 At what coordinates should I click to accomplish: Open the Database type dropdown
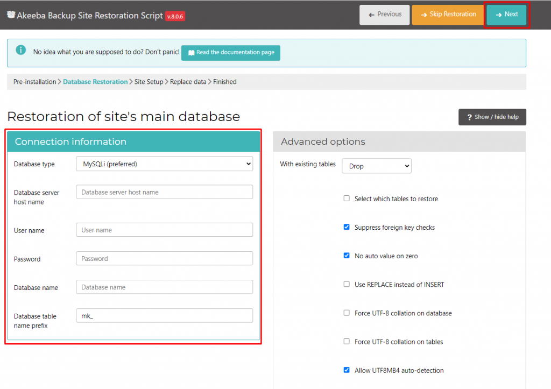pyautogui.click(x=164, y=164)
